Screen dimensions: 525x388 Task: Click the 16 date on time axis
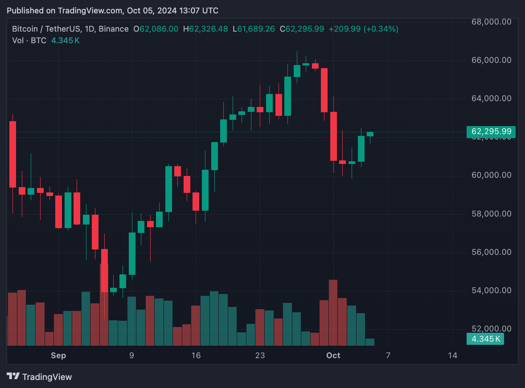tap(196, 355)
